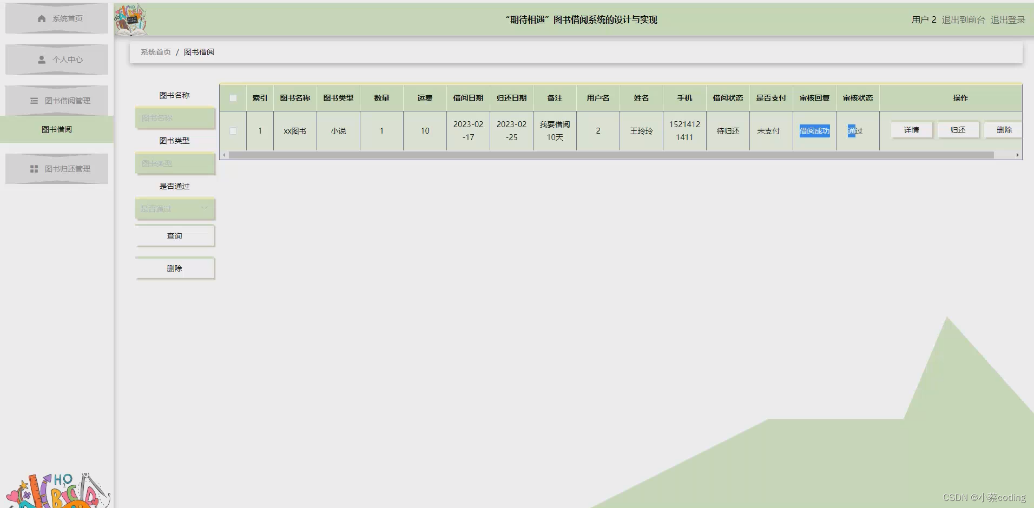Click the 通过 audit status cell
This screenshot has height=508, width=1034.
click(x=858, y=131)
